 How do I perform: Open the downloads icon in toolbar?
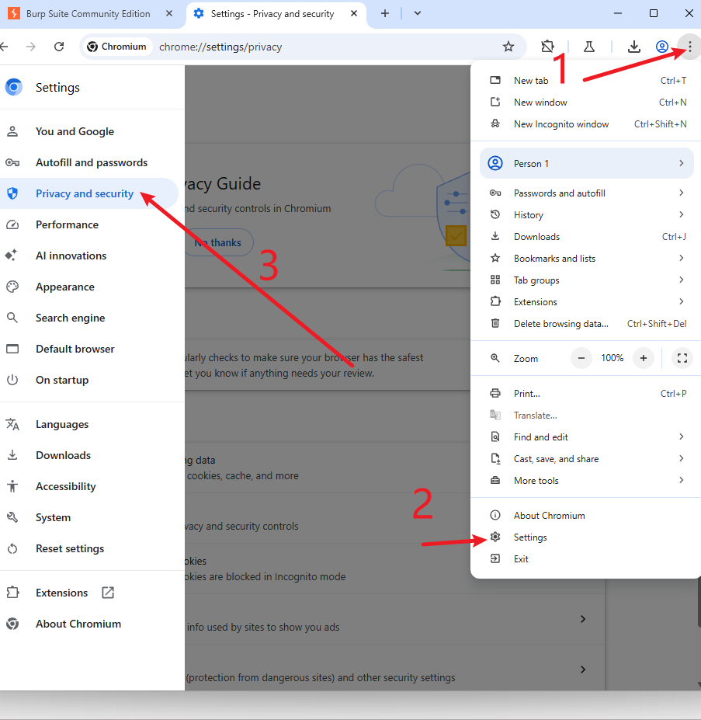point(634,47)
